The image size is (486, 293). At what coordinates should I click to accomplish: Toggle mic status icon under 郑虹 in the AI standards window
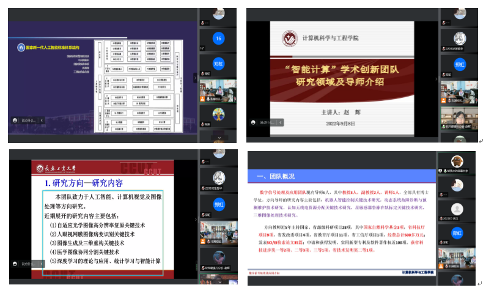[x=203, y=74]
